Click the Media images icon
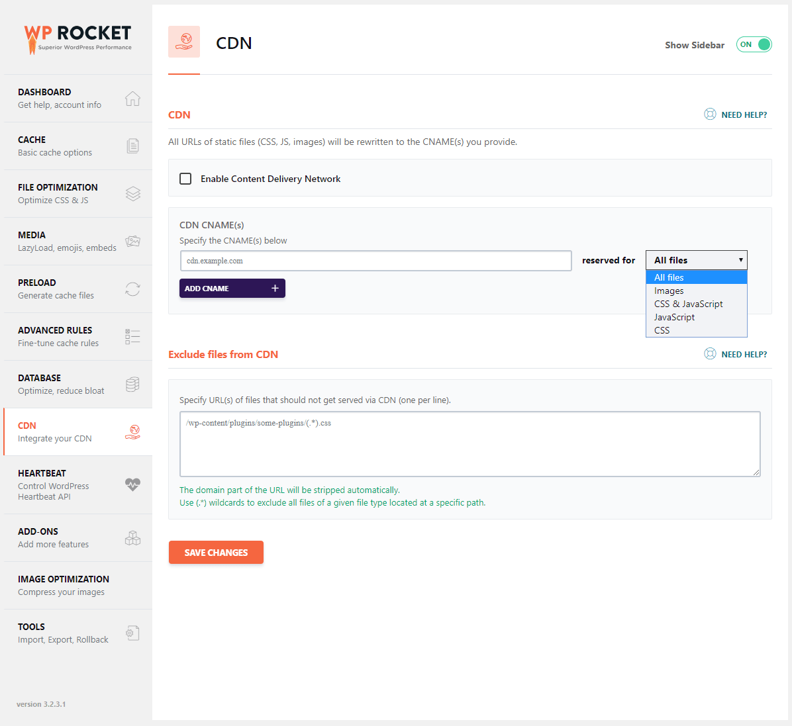Screen dimensions: 792x726 [x=132, y=241]
